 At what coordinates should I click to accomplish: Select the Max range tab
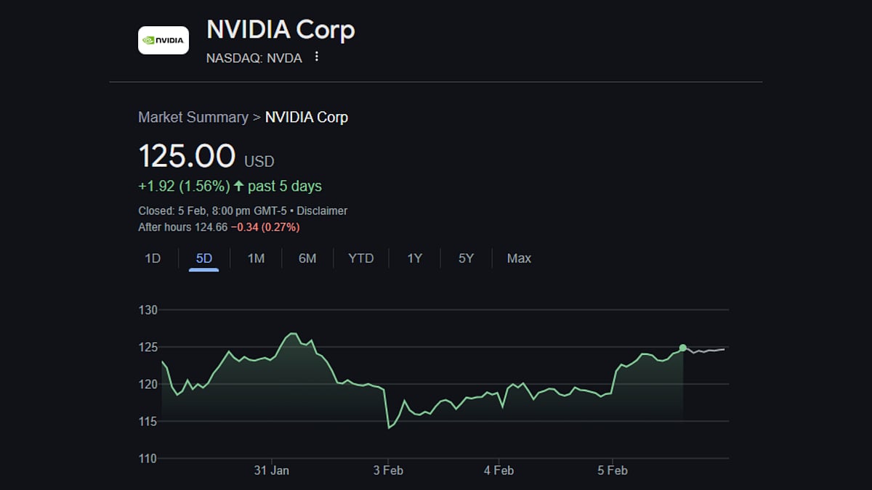[518, 258]
